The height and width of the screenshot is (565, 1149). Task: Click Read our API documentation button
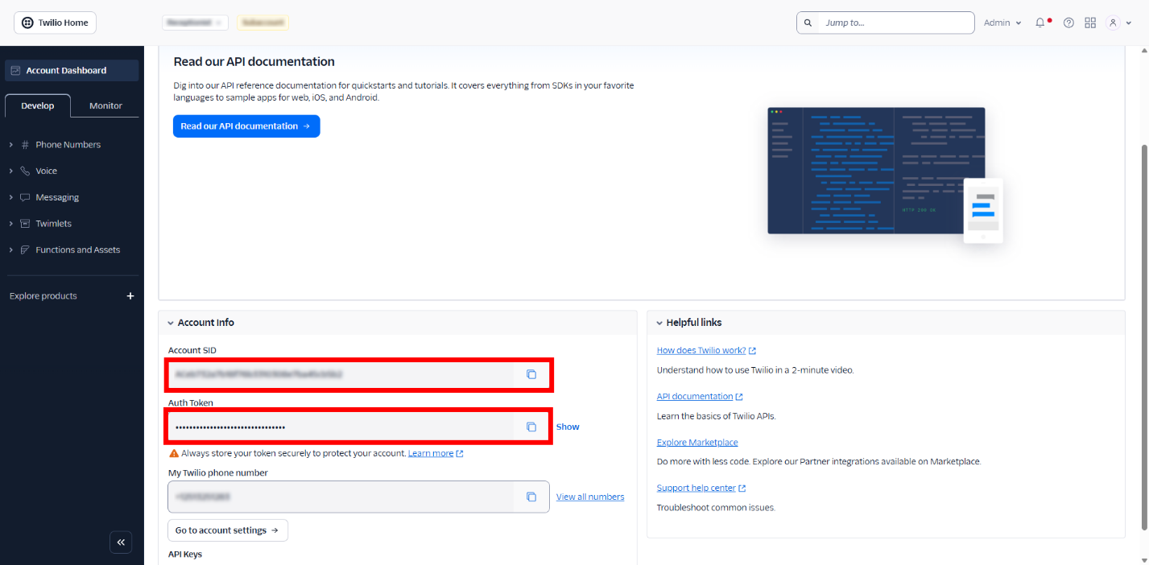pos(246,126)
